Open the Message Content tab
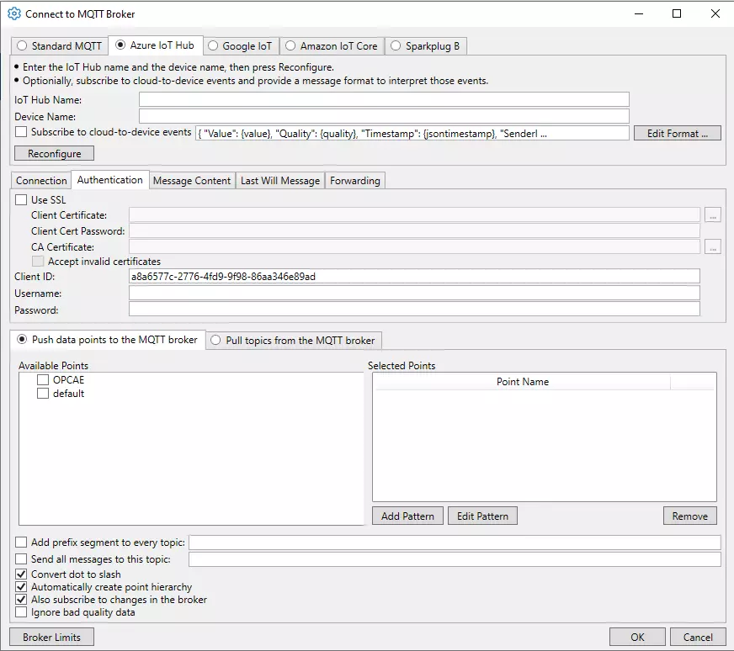Viewport: 734px width, 651px height. point(192,181)
